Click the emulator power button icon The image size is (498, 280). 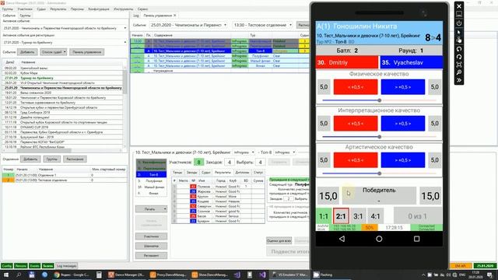[459, 23]
